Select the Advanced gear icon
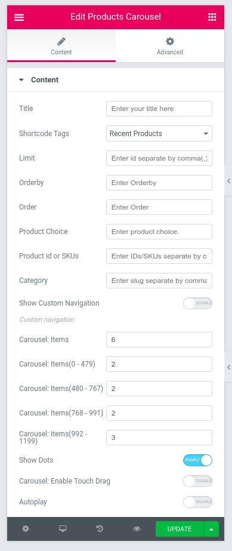The width and height of the screenshot is (232, 551). [170, 41]
